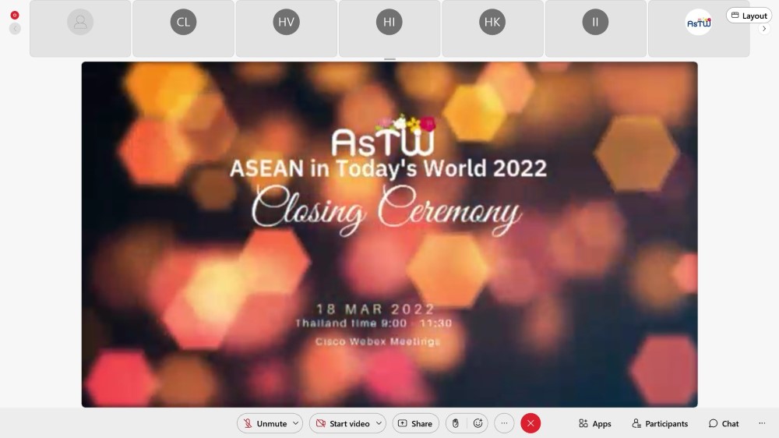
Task: Open emoji reactions icon
Action: [478, 424]
